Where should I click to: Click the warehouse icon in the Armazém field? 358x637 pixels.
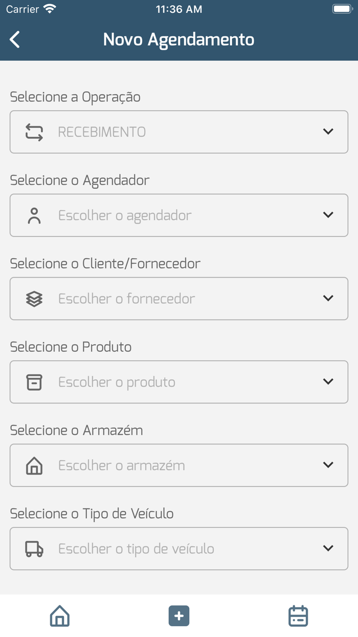pyautogui.click(x=34, y=465)
